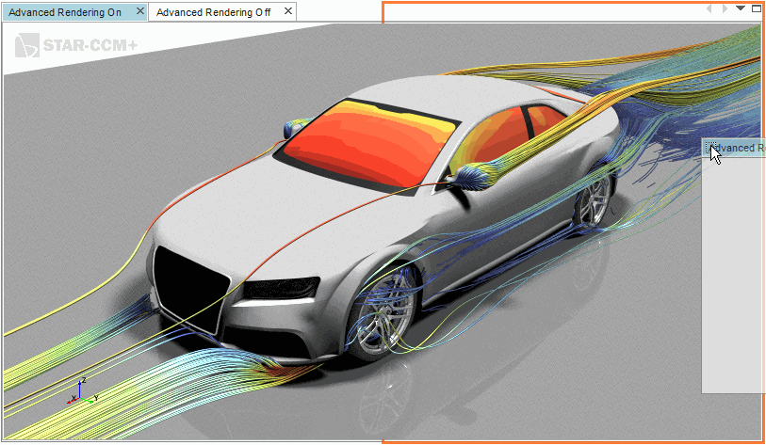Maximize the scene panel
766x445 pixels.
click(756, 8)
